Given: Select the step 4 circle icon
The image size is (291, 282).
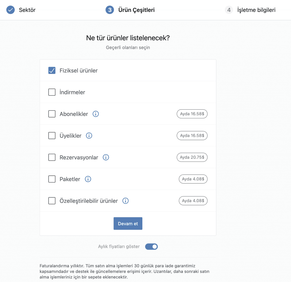Looking at the screenshot, I should coord(229,10).
